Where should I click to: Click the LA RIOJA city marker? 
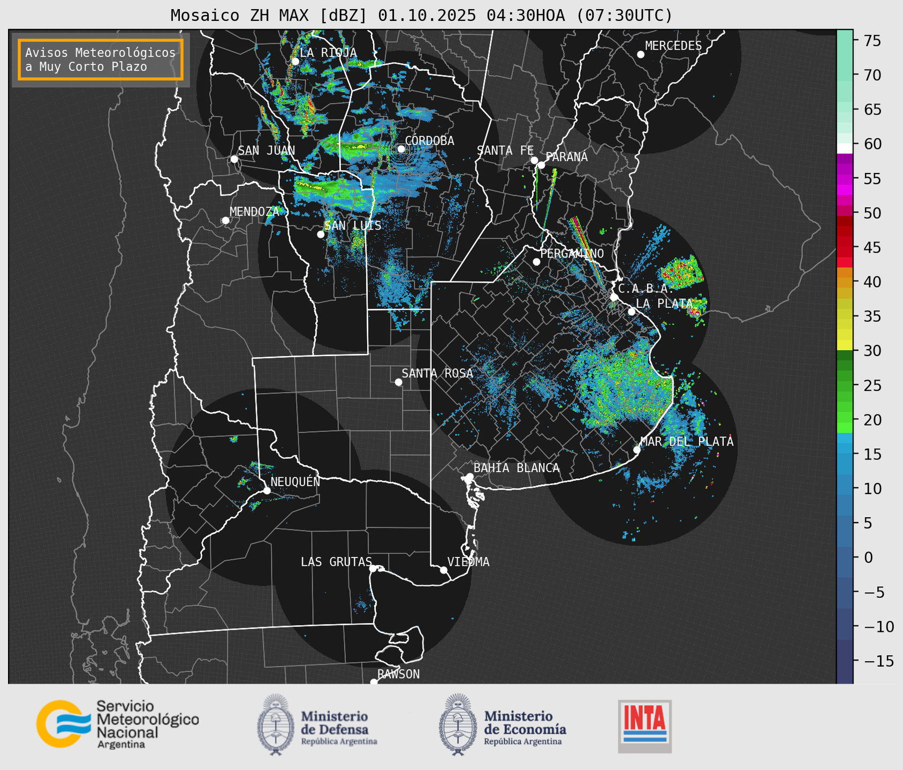pos(295,62)
